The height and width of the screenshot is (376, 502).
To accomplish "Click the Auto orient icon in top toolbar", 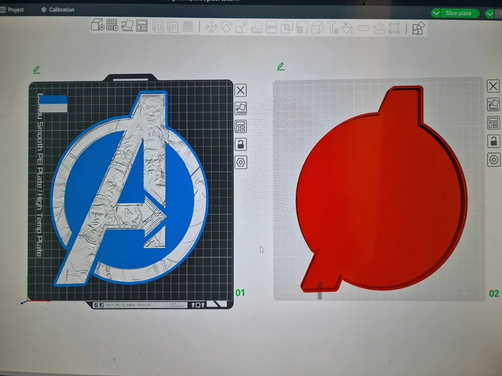I will tap(127, 25).
